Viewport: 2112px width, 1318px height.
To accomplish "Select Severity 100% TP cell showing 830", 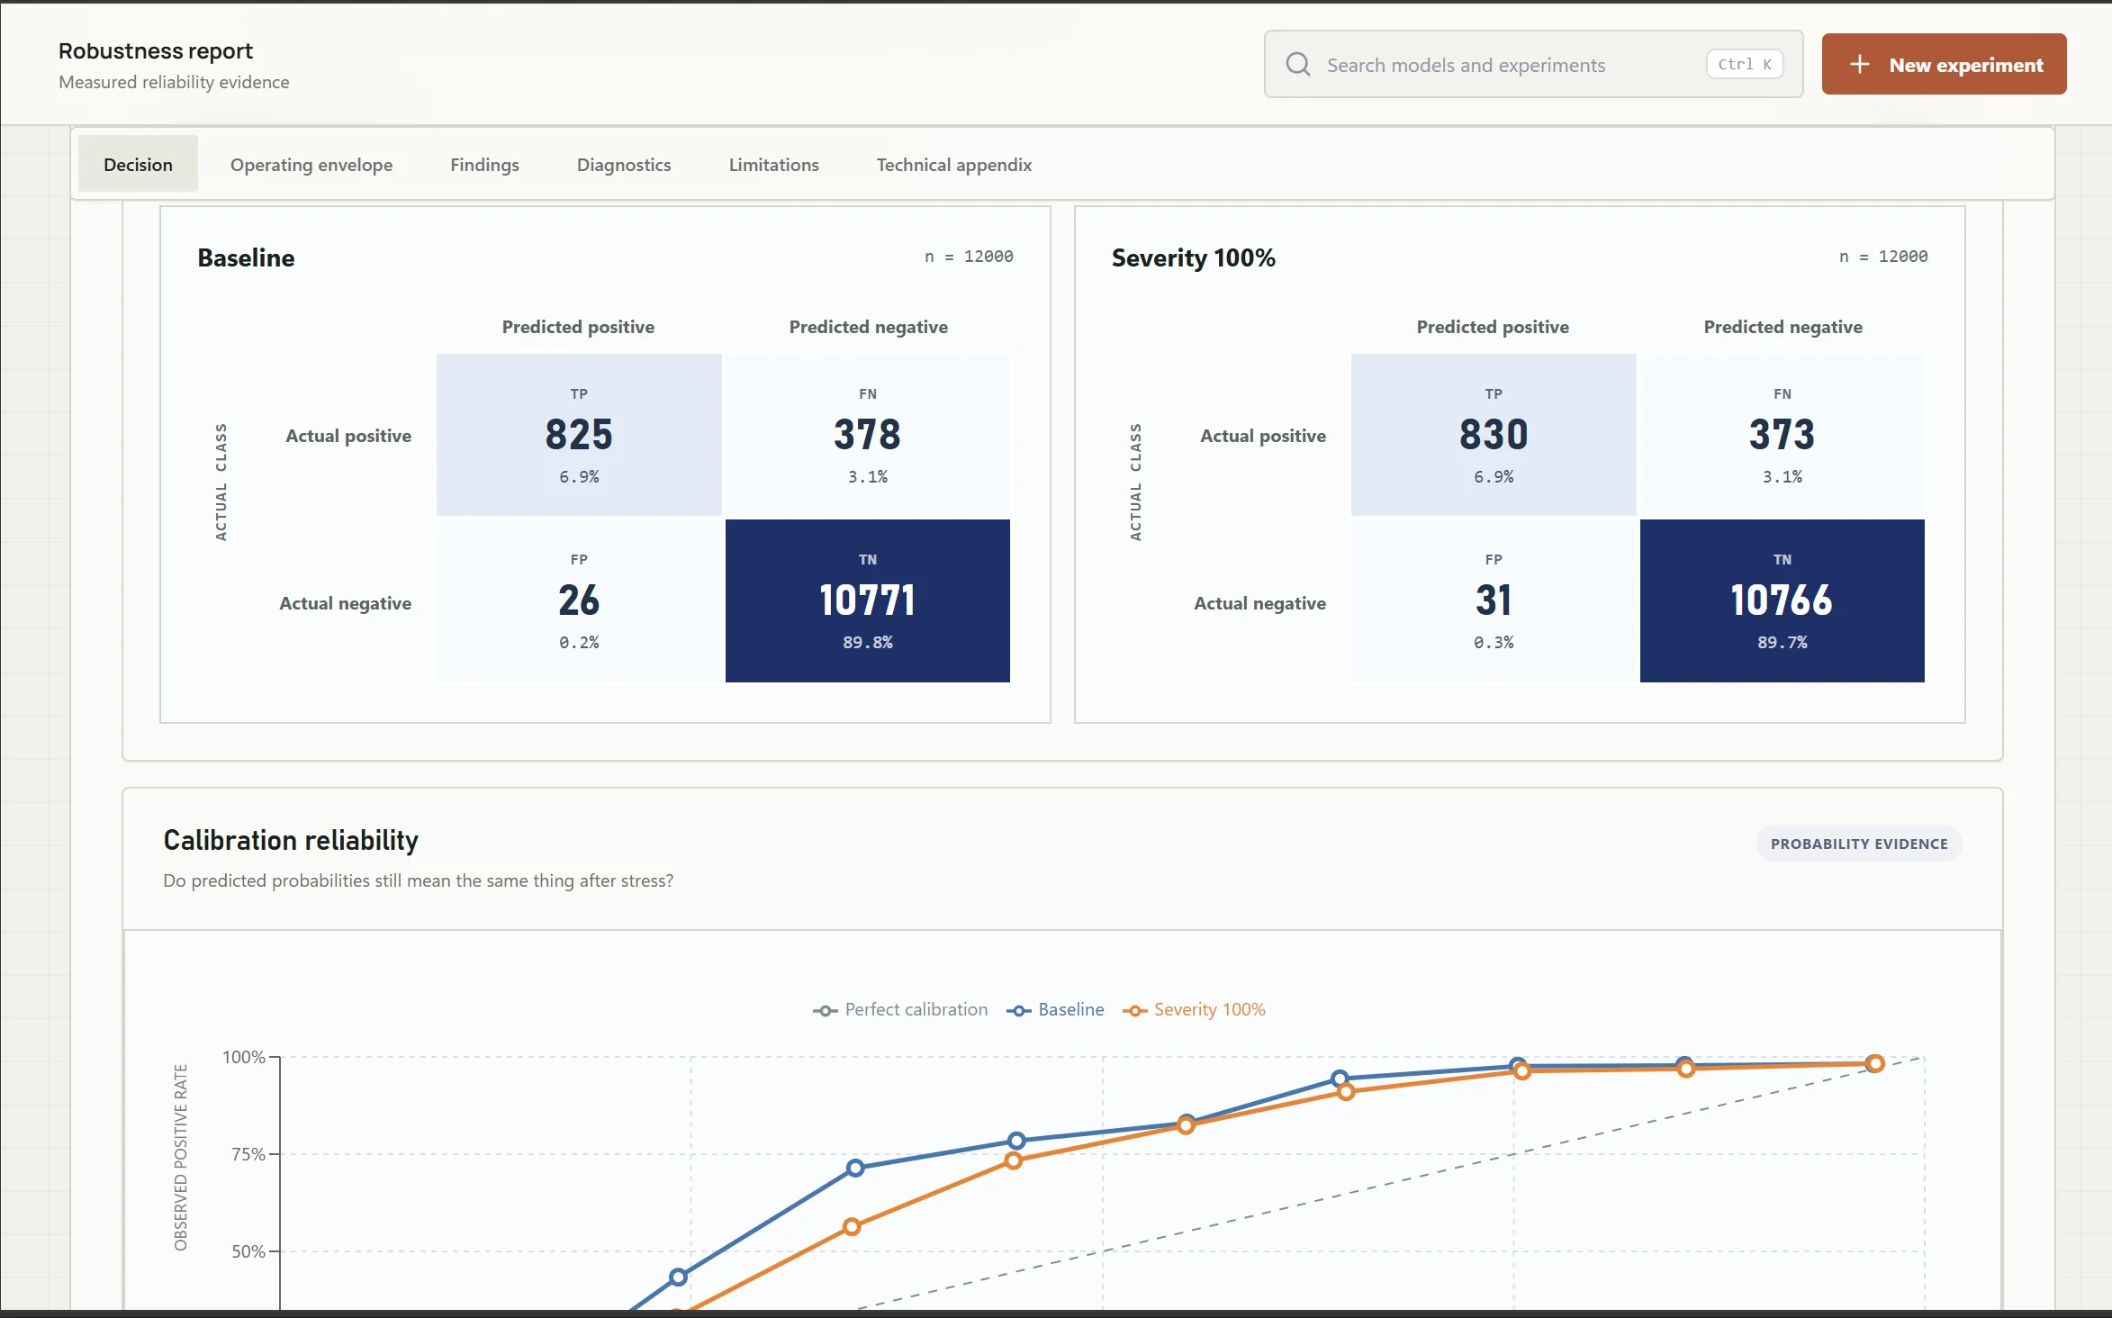I will 1494,435.
